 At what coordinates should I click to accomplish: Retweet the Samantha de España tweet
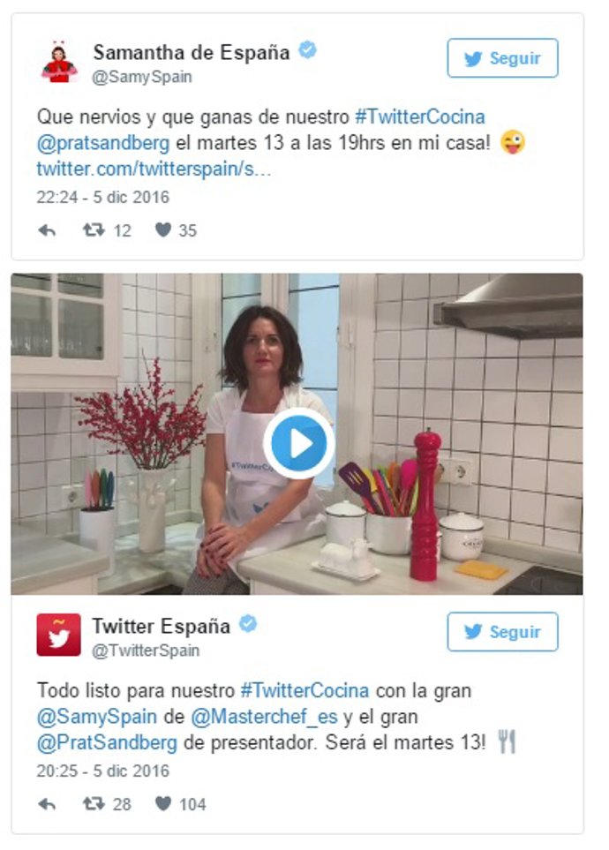[x=94, y=230]
